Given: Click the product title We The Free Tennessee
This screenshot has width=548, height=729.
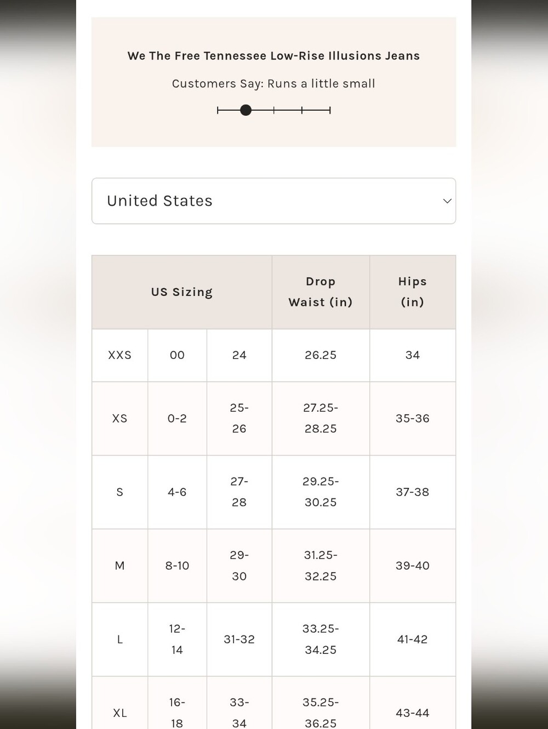Looking at the screenshot, I should coord(273,56).
